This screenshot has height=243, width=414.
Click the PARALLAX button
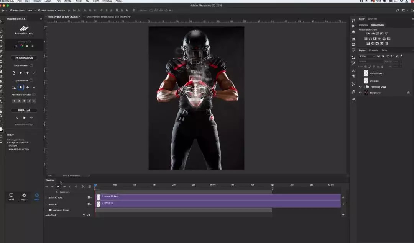[24, 111]
